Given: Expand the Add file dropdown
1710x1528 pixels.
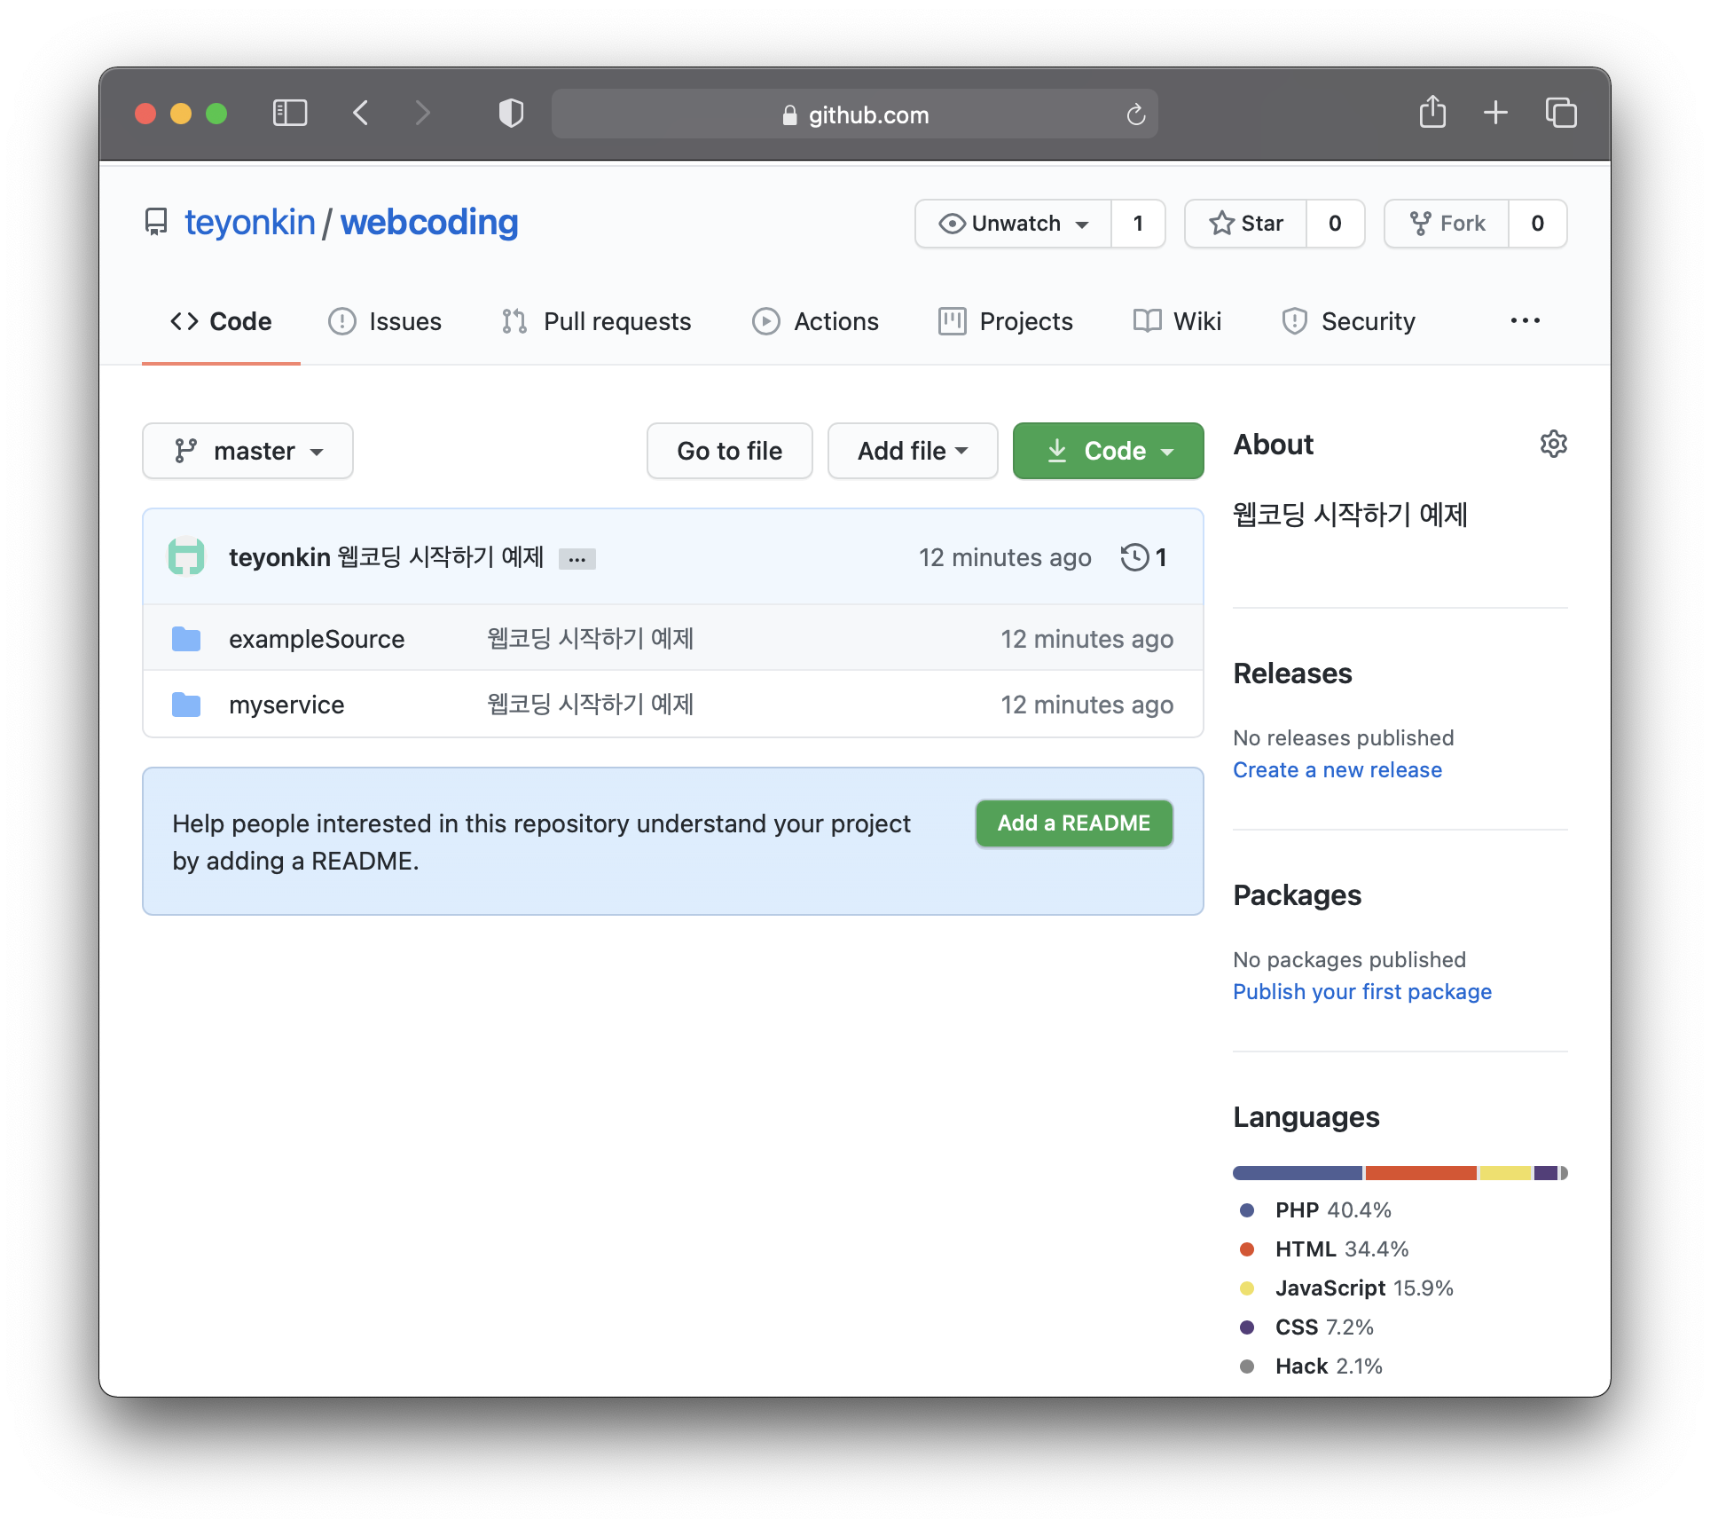Looking at the screenshot, I should (x=913, y=451).
